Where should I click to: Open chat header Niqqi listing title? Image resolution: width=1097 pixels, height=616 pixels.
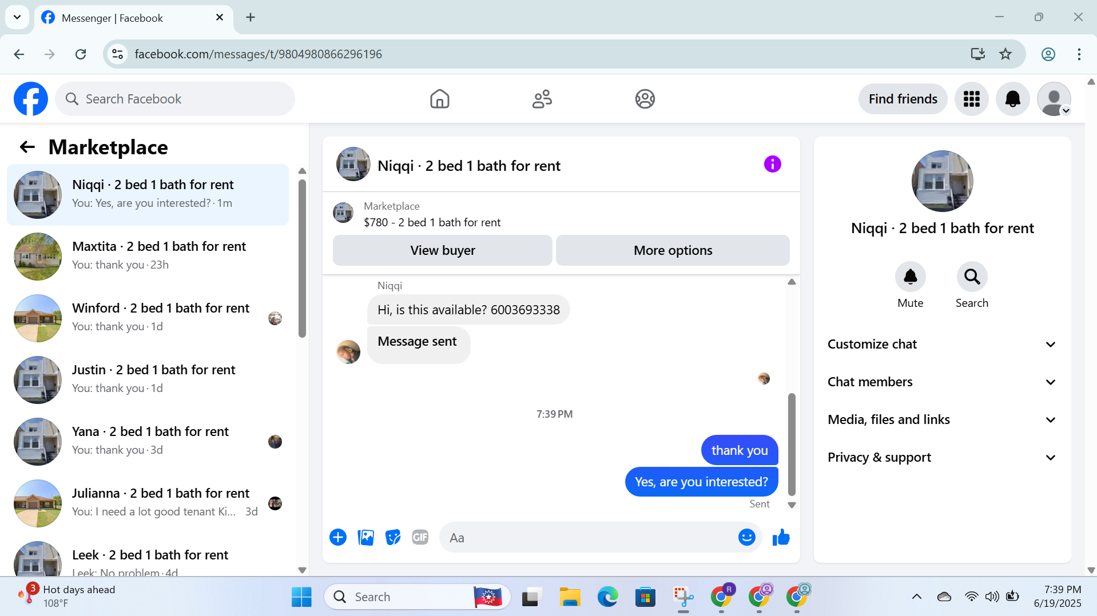pos(469,166)
